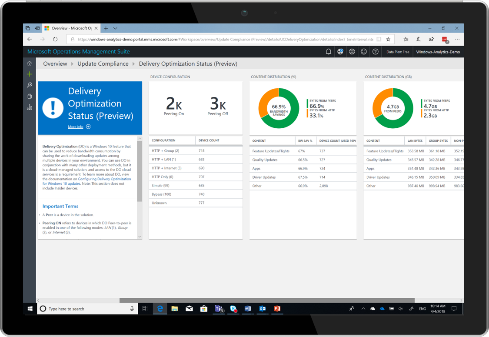Click the taskbar search input field

click(83, 309)
